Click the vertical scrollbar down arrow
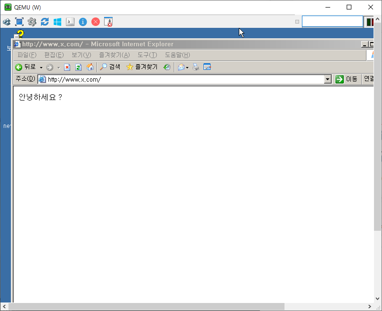 (x=377, y=298)
